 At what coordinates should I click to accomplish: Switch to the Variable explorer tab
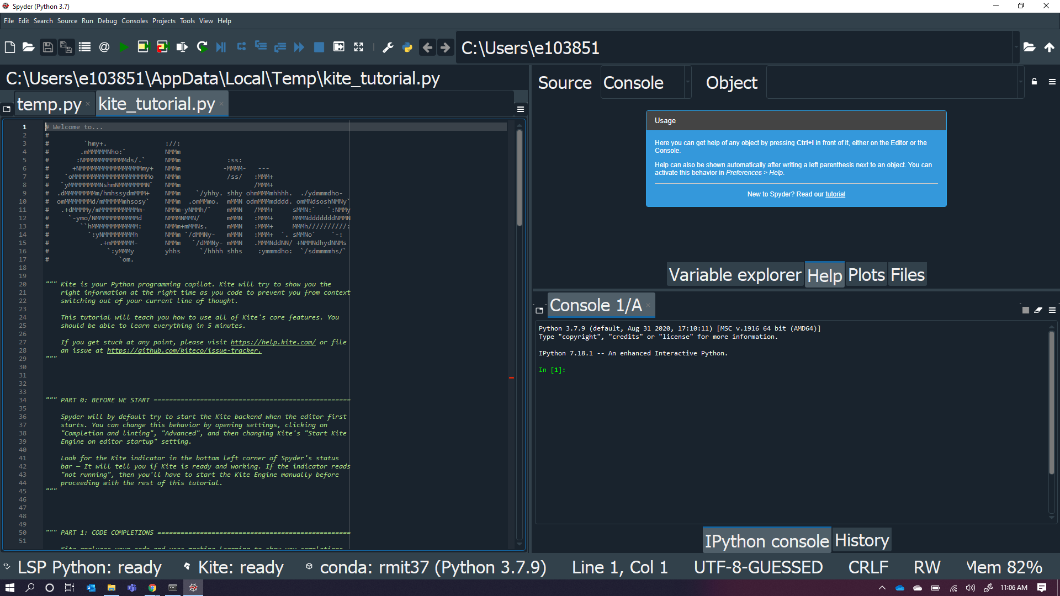point(735,274)
